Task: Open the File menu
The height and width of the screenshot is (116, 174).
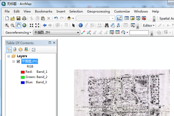Action: coord(7,11)
